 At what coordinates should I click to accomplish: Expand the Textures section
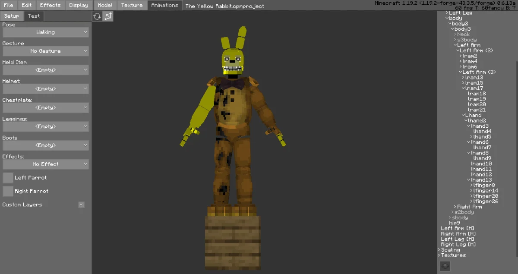pos(439,255)
